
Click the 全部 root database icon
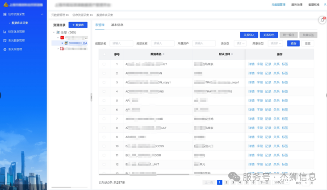pyautogui.click(x=58, y=33)
